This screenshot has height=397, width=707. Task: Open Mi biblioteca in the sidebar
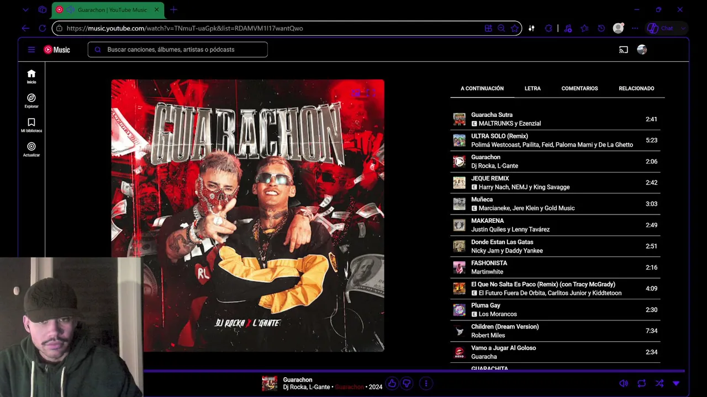coord(31,125)
